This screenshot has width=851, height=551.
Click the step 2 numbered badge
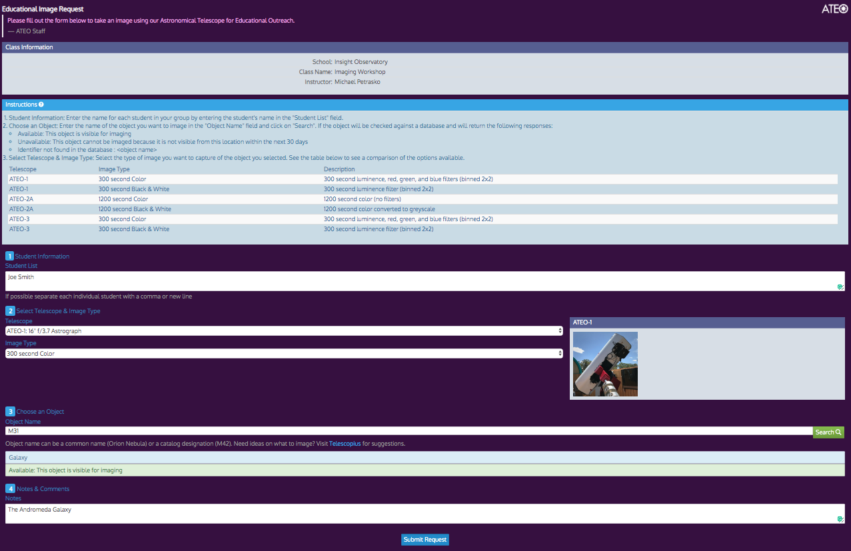9,310
